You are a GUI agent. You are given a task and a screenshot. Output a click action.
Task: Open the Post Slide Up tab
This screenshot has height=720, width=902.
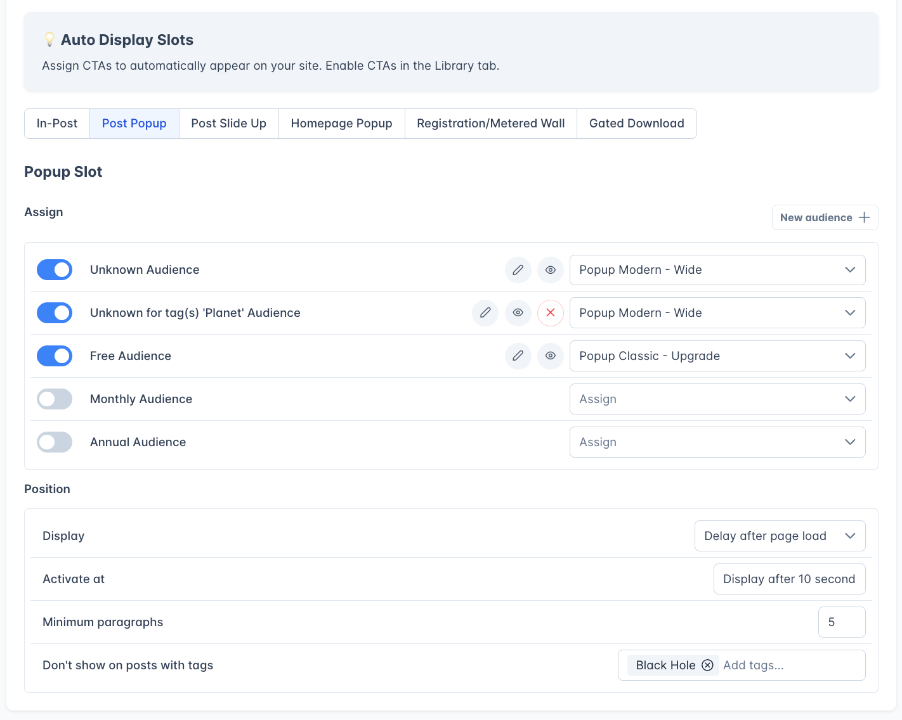229,124
